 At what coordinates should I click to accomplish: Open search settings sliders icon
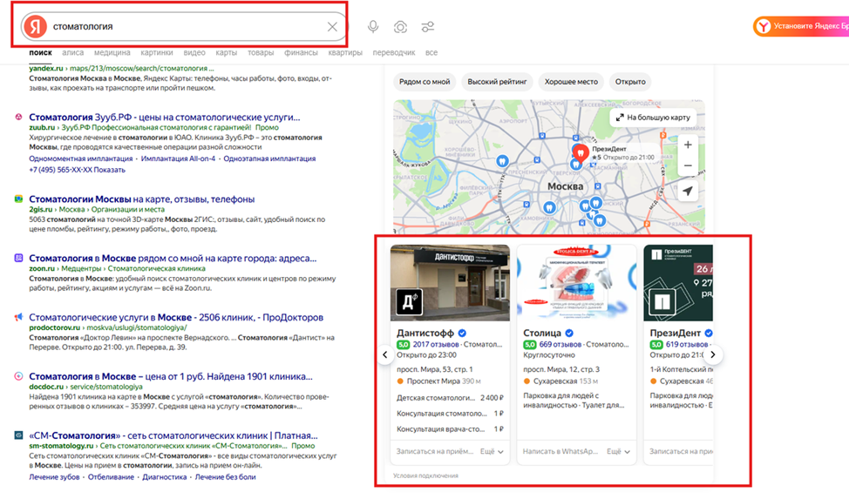428,26
